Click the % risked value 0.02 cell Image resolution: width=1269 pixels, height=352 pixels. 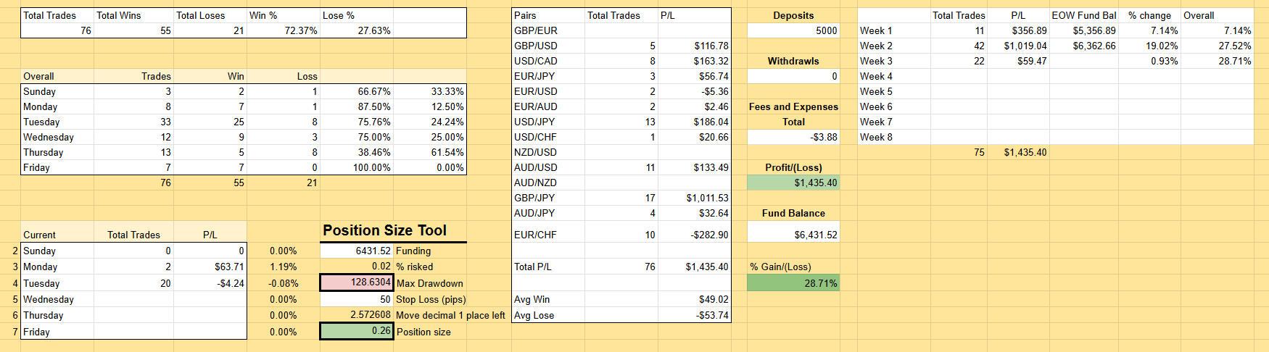tap(357, 267)
